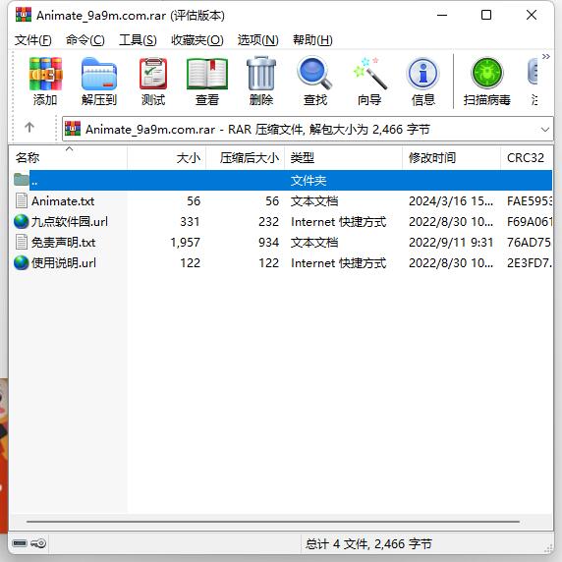The width and height of the screenshot is (562, 562).
Task: Sort by 修改时间 column header
Action: pos(452,158)
